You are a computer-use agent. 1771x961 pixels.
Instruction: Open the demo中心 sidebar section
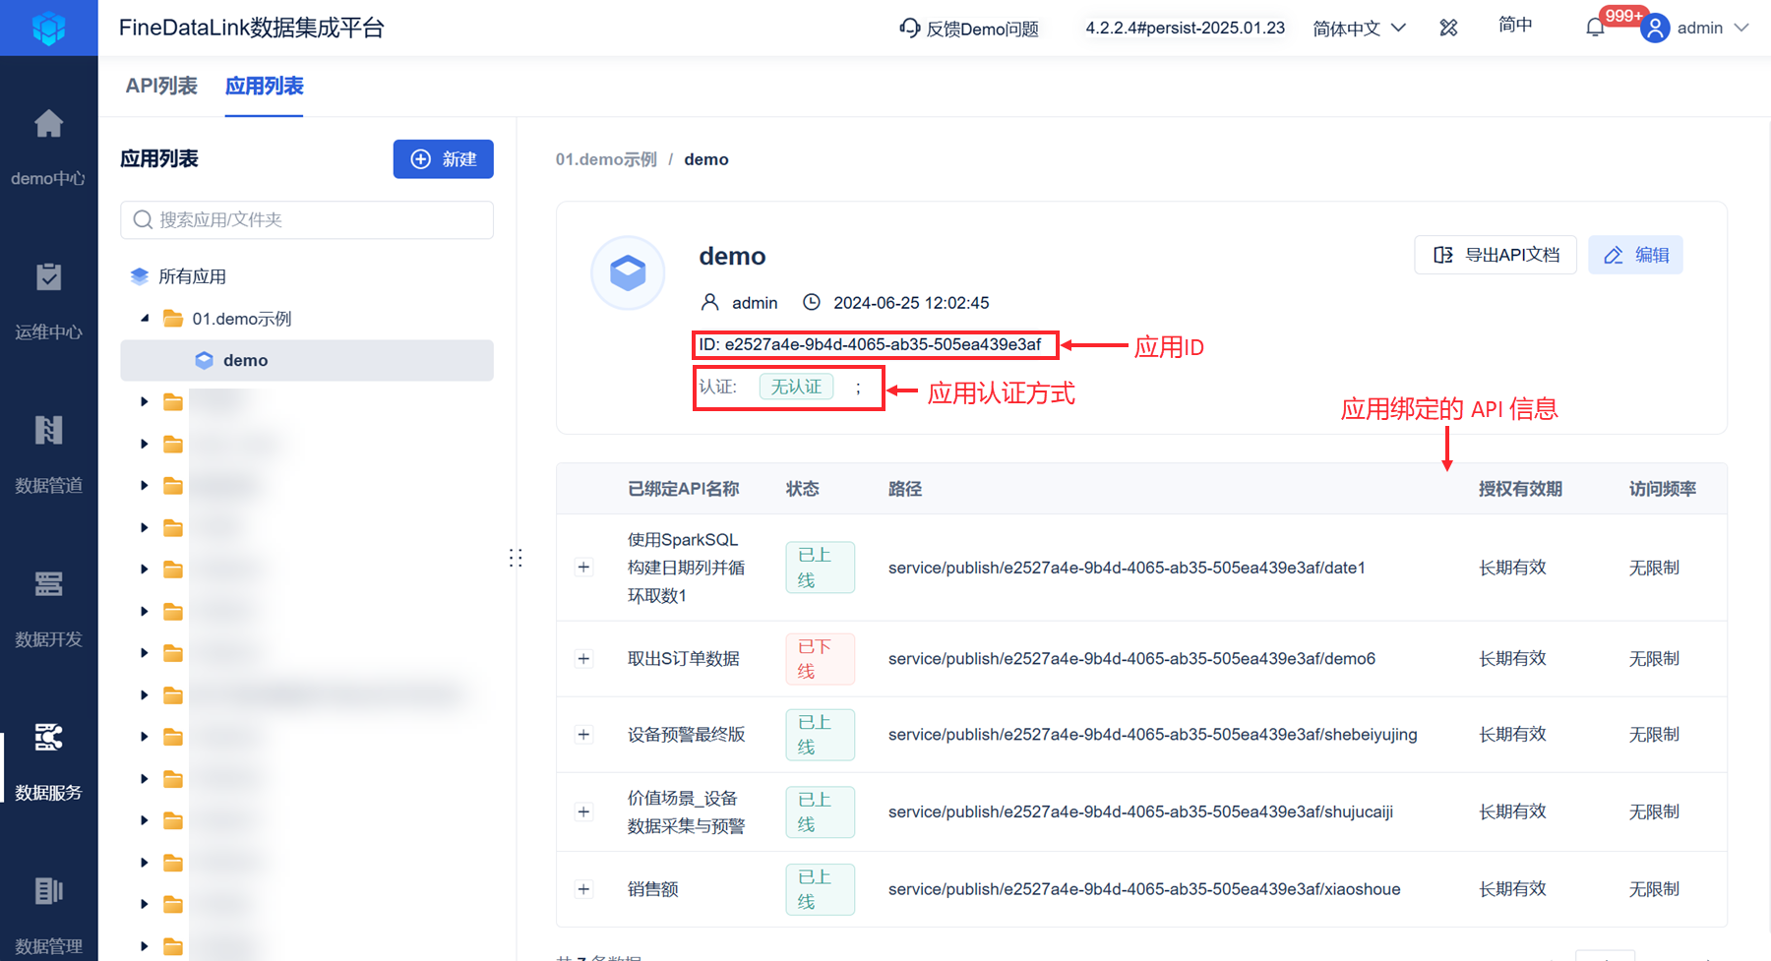[48, 149]
